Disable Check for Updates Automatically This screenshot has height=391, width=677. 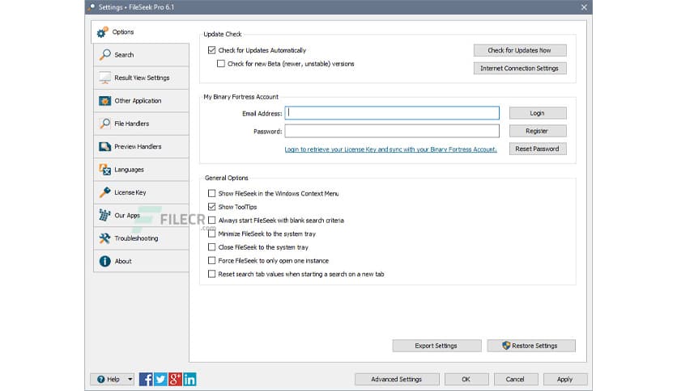211,50
